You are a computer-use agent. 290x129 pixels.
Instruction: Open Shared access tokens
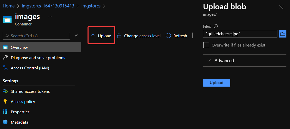[x=30, y=91]
